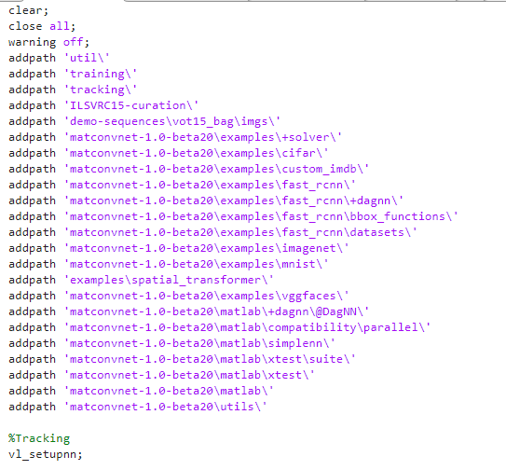Click the fast_rcnn\datasets\ path line
This screenshot has height=470, width=506.
pos(212,232)
